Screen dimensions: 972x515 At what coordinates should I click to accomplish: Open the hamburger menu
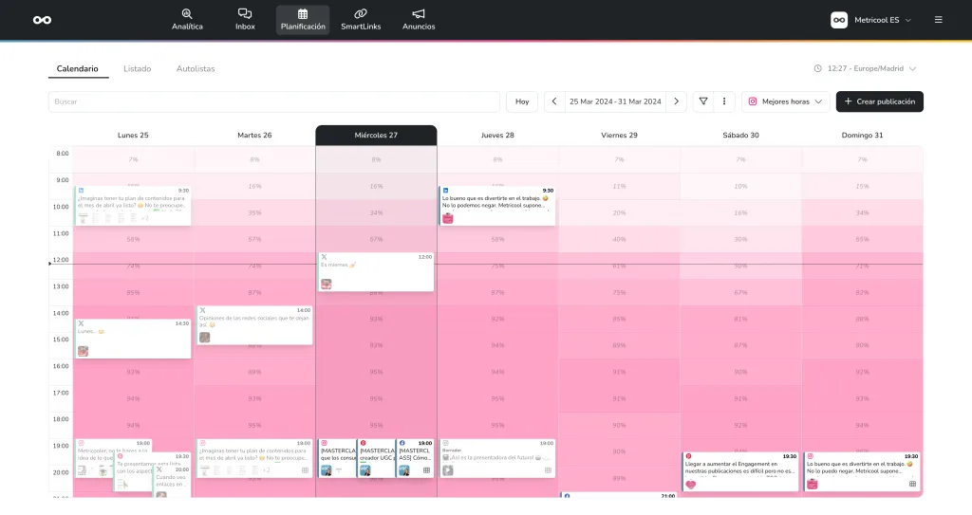click(x=938, y=20)
